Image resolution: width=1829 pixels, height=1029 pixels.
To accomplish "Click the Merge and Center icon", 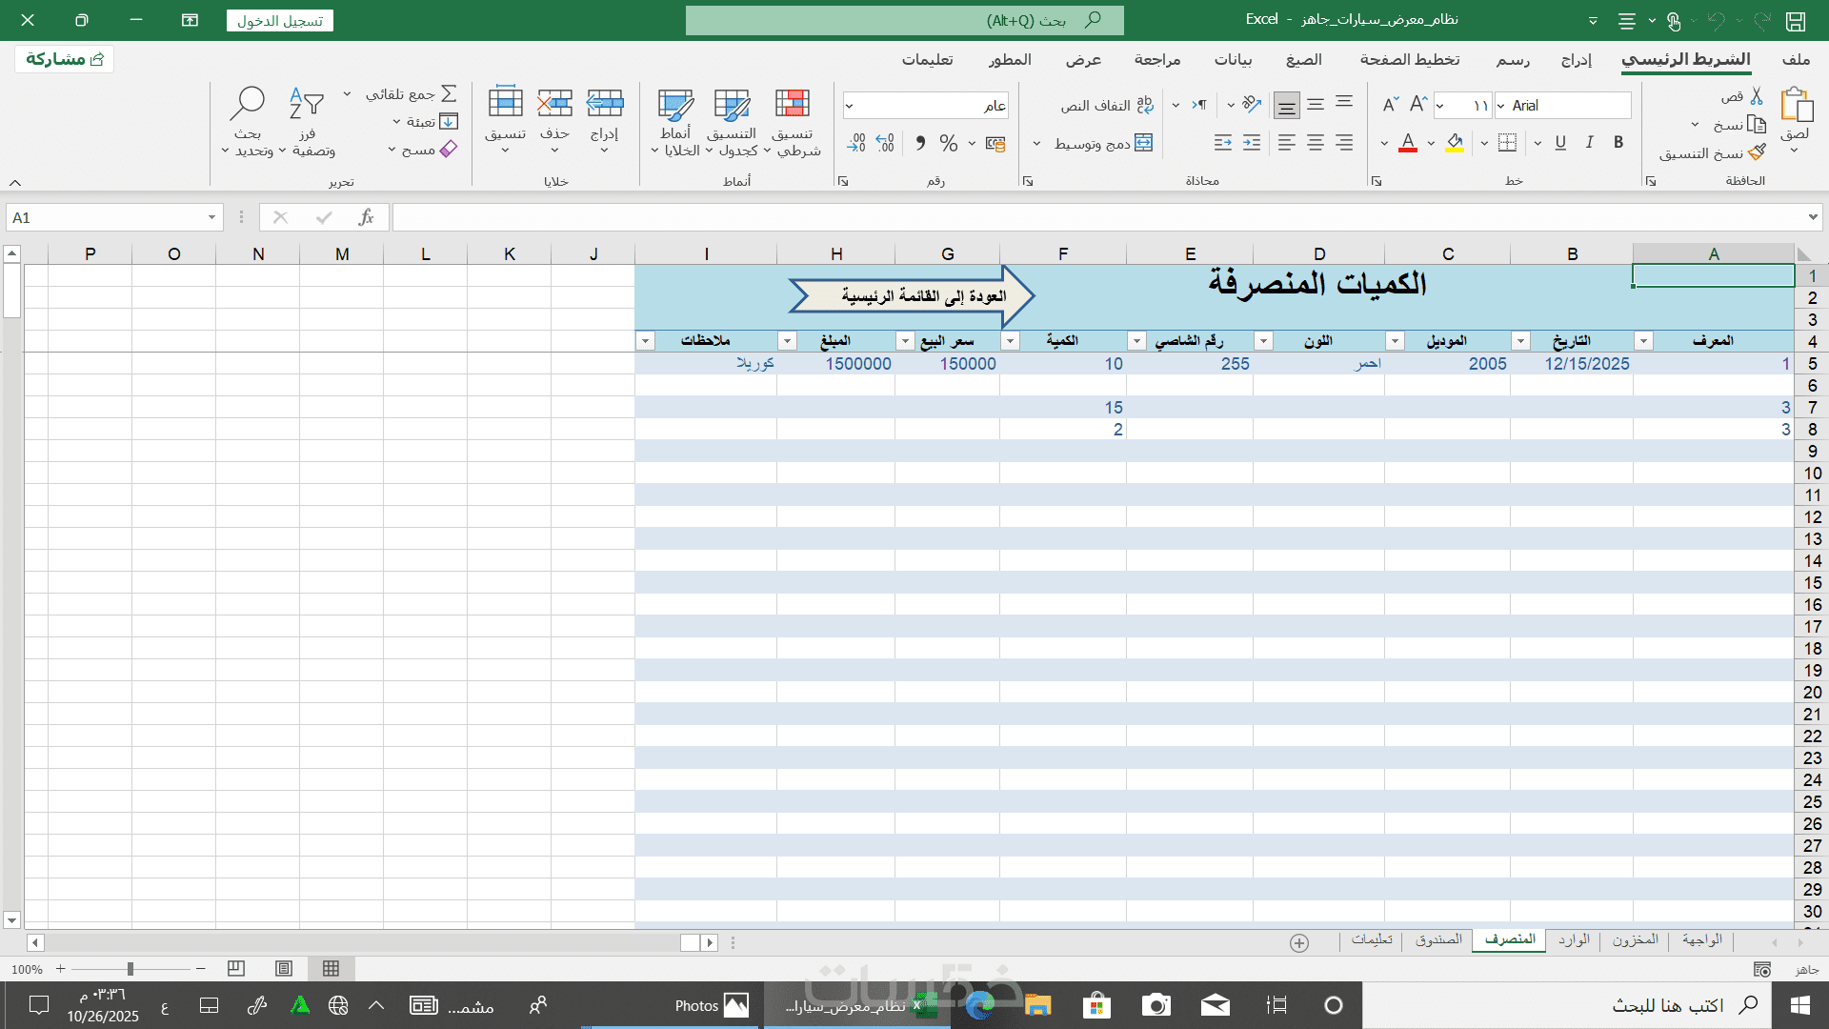I will tap(1143, 143).
